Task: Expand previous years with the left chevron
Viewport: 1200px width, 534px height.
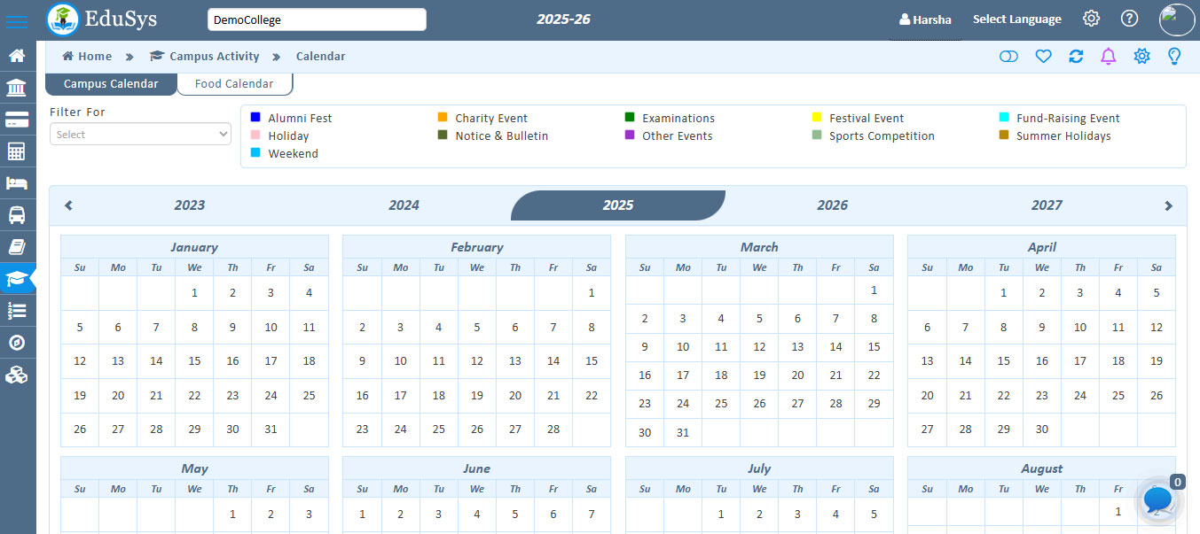Action: tap(68, 205)
